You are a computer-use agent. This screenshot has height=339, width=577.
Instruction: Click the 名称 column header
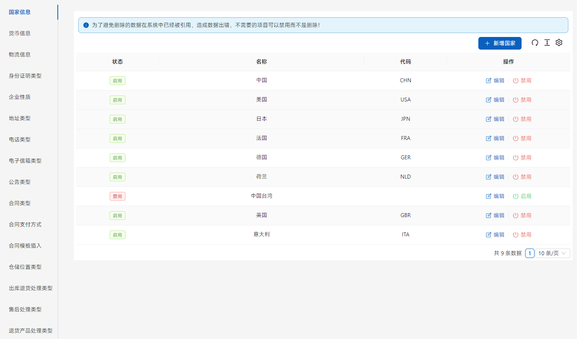pyautogui.click(x=261, y=62)
